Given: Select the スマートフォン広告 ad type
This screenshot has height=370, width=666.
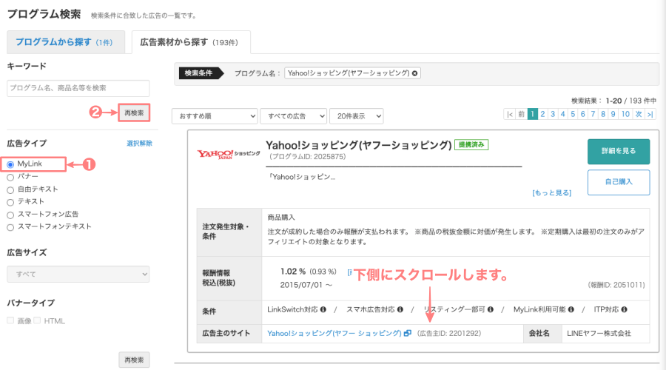Looking at the screenshot, I should pyautogui.click(x=10, y=215).
